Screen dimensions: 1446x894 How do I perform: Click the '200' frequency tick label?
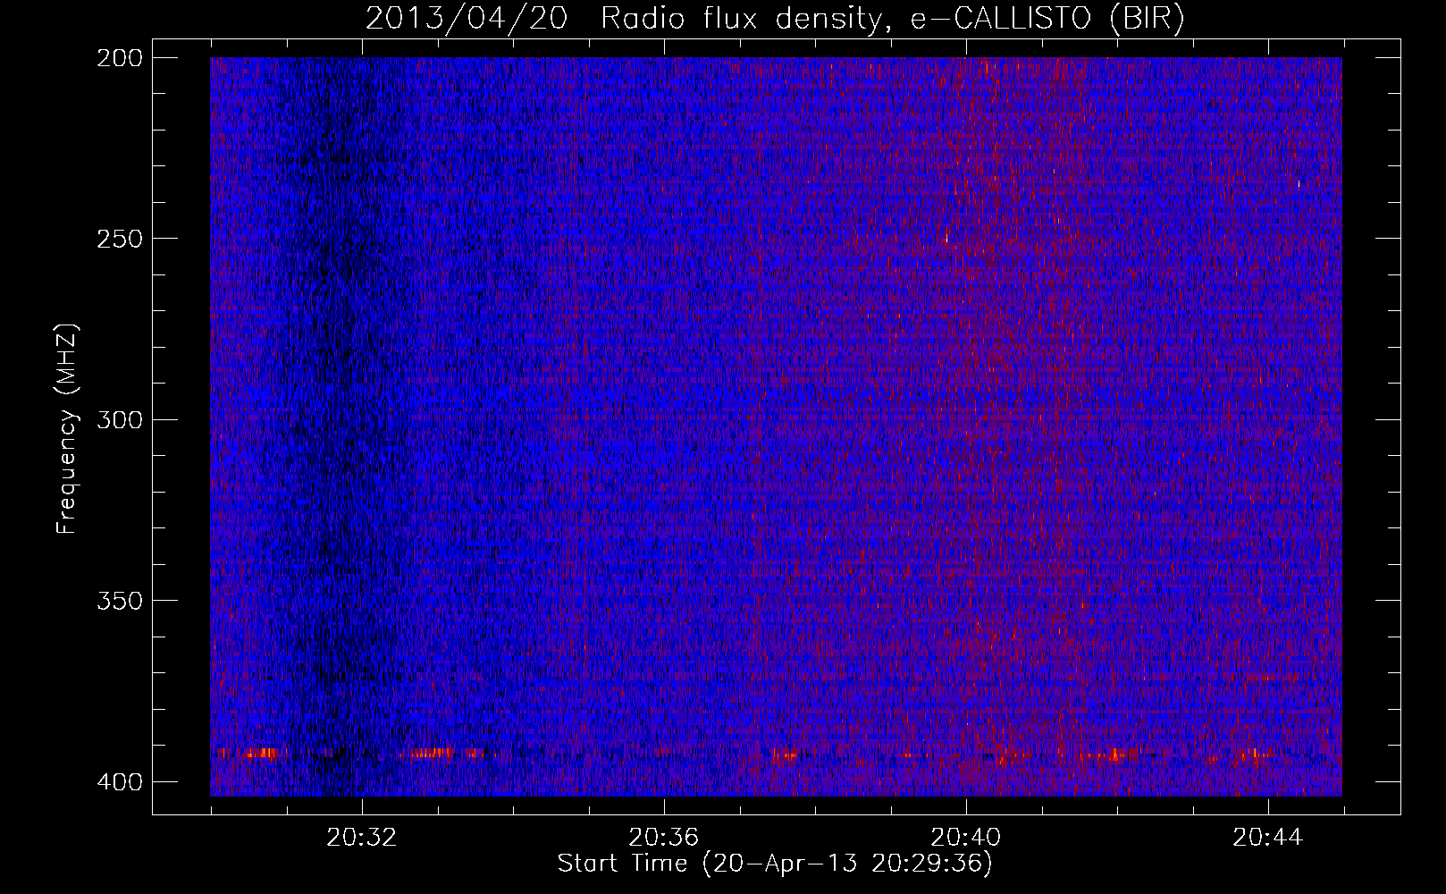119,57
